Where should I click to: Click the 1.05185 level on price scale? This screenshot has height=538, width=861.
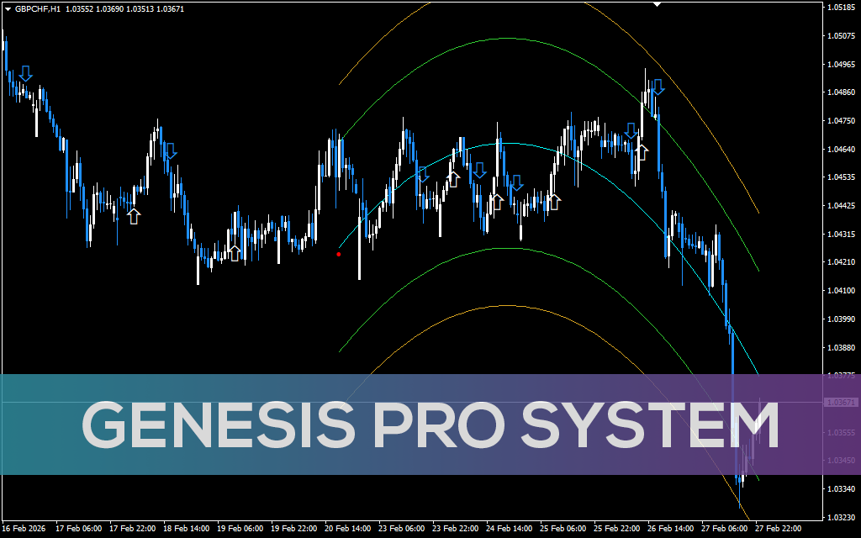840,8
